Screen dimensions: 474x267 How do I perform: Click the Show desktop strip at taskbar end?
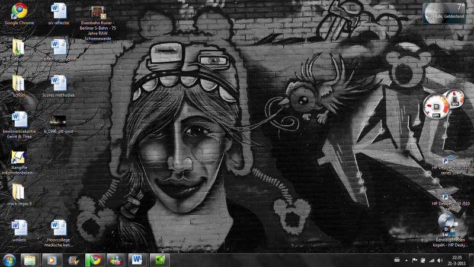[471, 260]
